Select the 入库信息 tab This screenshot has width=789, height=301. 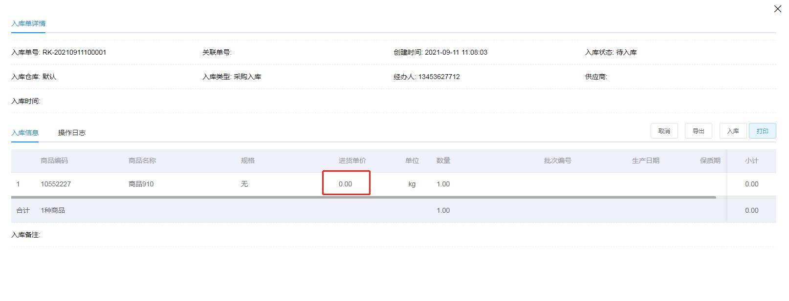click(x=25, y=133)
